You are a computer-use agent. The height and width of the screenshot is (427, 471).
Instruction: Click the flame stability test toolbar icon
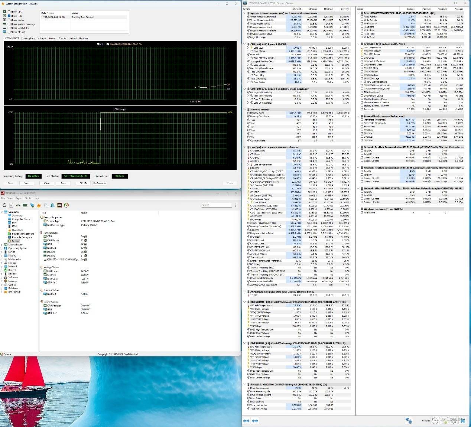click(x=38, y=205)
